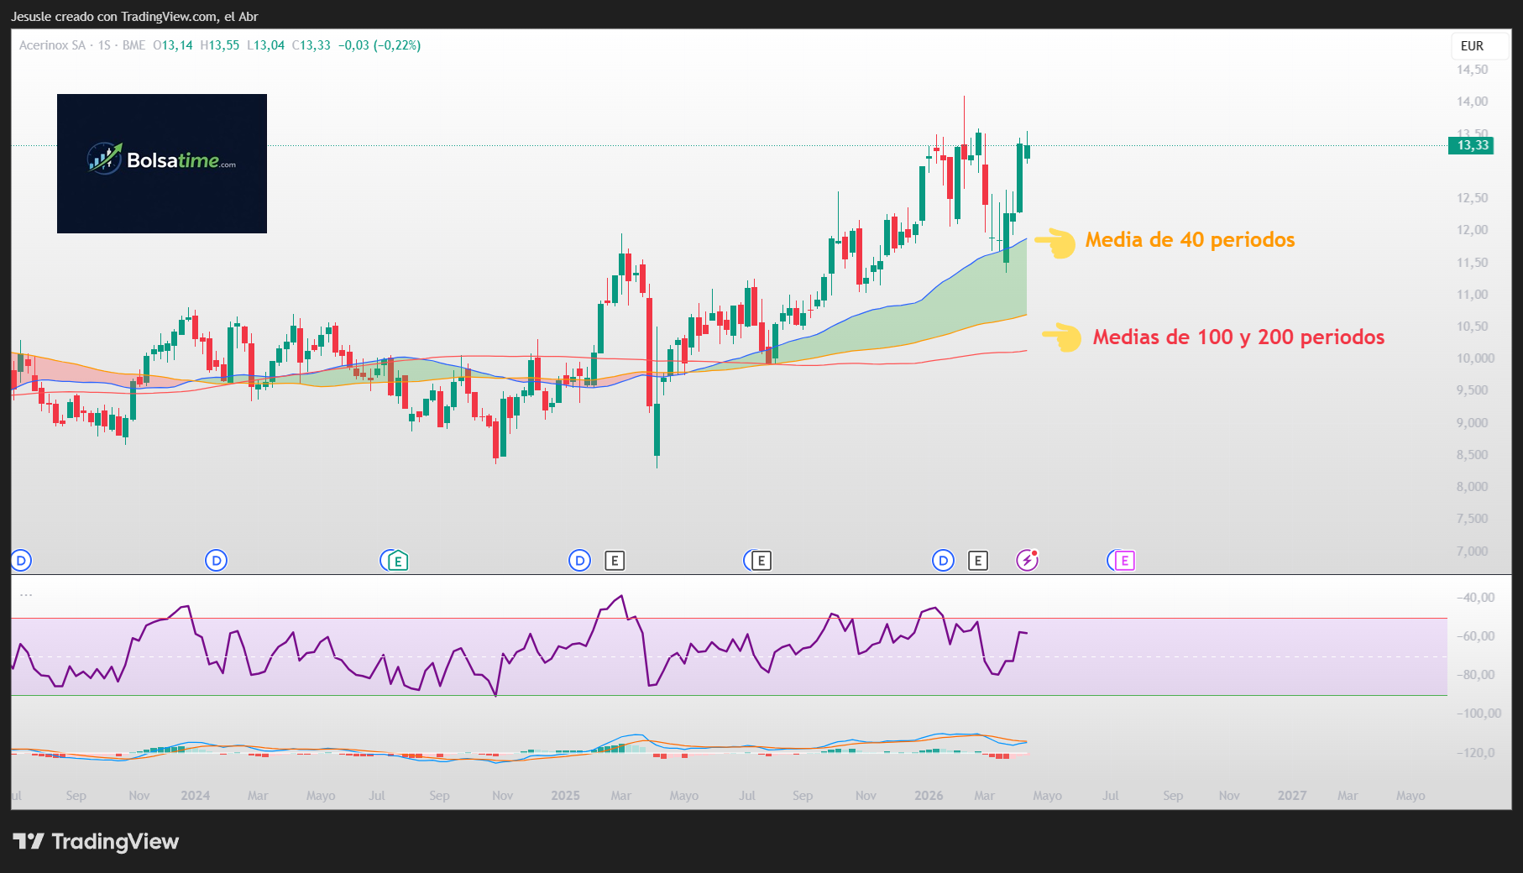Click the dividend marker near February 2025

pyautogui.click(x=579, y=561)
